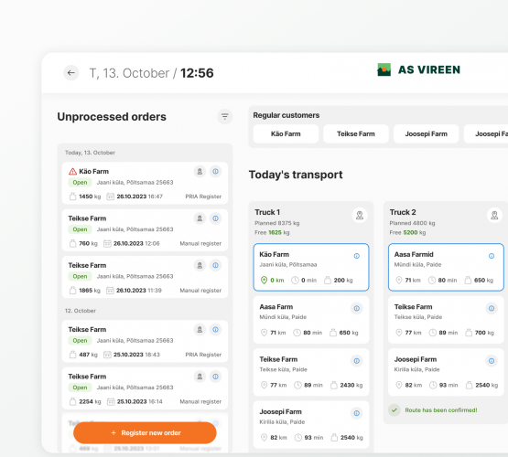508x457 pixels.
Task: Open info for Joosepi Farm stop in Truck 2
Action: click(492, 361)
